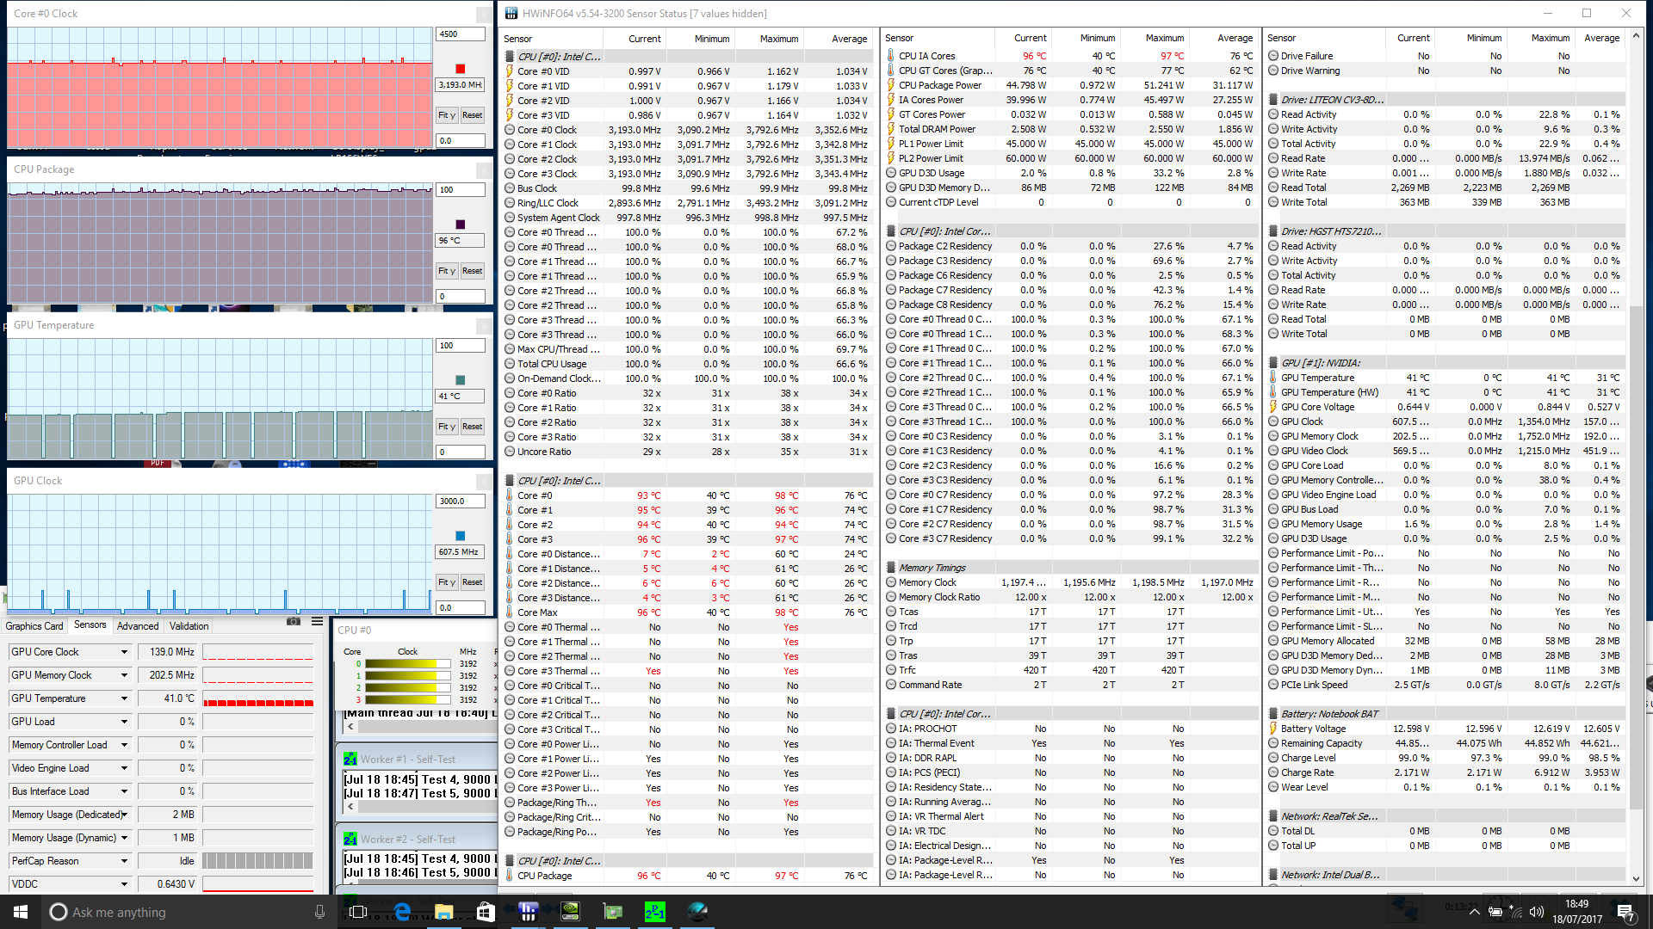Click dark purple swatch in CPU Package graph
This screenshot has width=1653, height=929.
tap(460, 225)
